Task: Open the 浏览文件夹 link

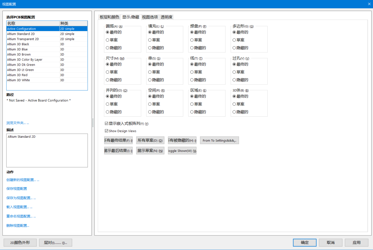Action: (x=17, y=123)
